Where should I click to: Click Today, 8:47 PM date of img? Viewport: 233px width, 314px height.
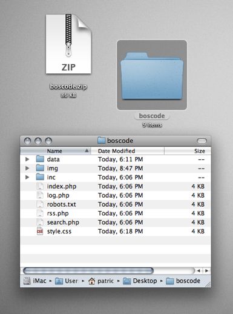(120, 169)
